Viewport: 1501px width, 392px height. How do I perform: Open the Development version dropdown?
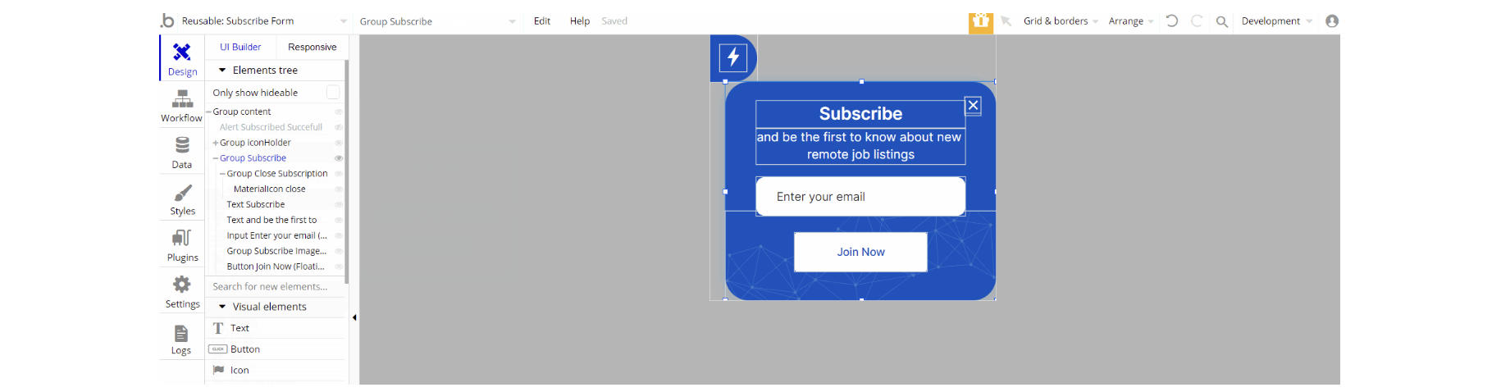tap(1276, 21)
